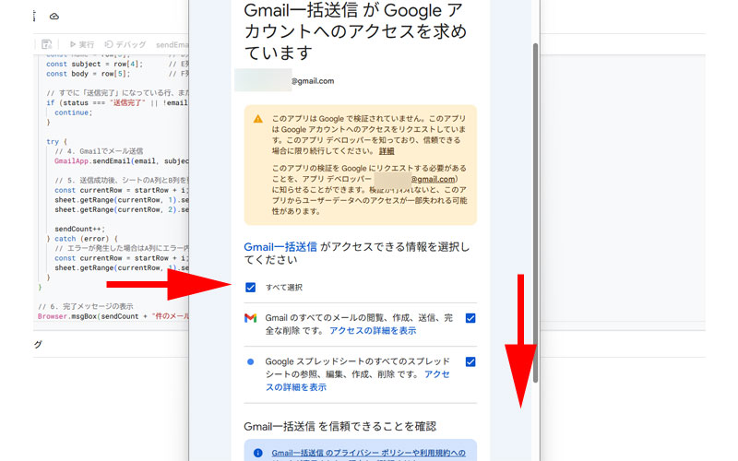This screenshot has height=461, width=738.
Task: Show Gmail アクセスの詳細を表示 link
Action: coord(373,331)
